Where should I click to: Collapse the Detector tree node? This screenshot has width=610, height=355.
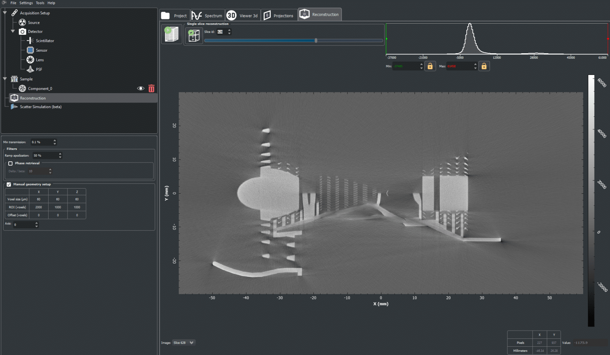coord(13,31)
